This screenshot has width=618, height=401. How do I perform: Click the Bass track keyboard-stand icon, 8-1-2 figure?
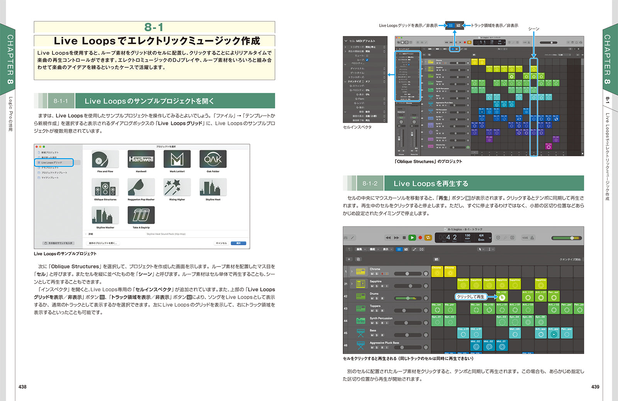click(361, 333)
